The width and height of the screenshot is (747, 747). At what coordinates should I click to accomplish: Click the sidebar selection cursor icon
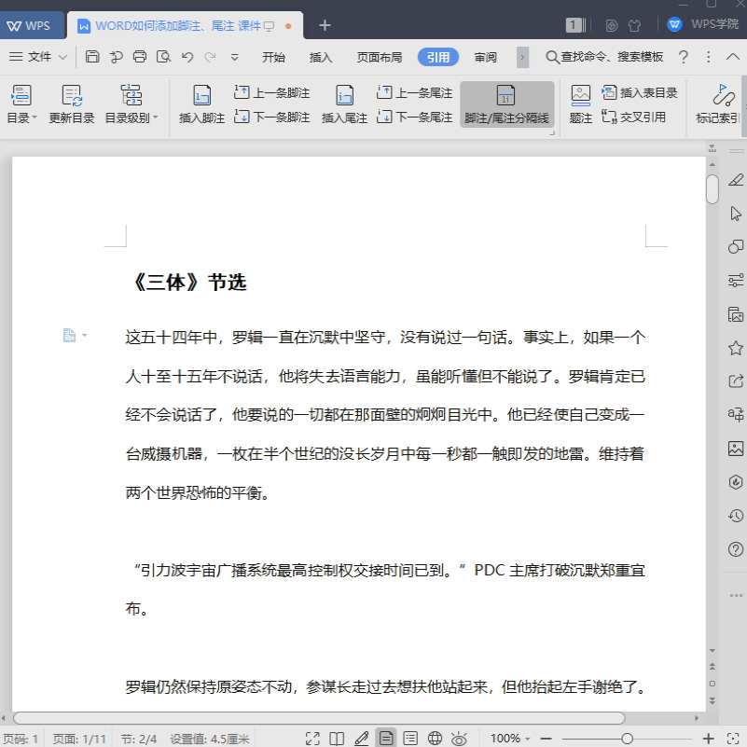click(736, 214)
